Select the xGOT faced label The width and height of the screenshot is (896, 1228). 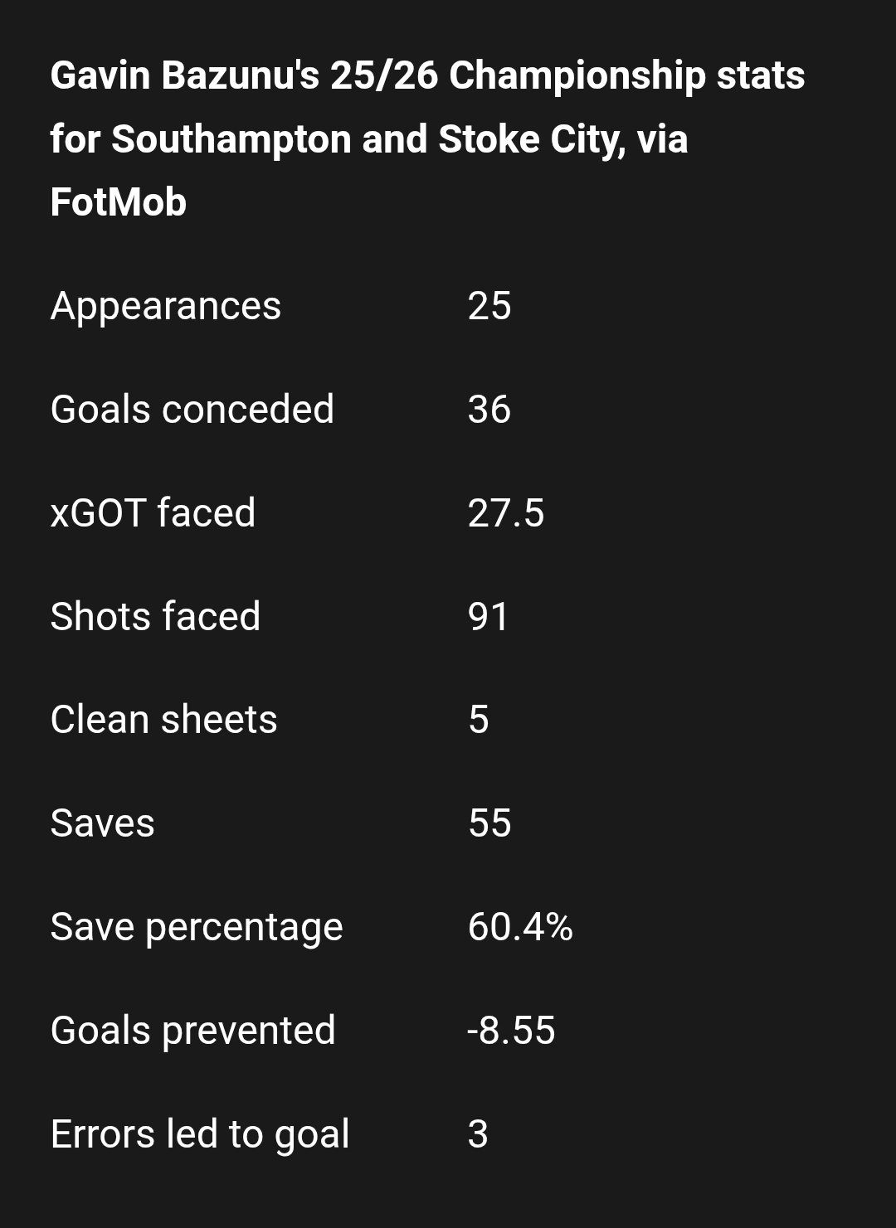click(153, 513)
